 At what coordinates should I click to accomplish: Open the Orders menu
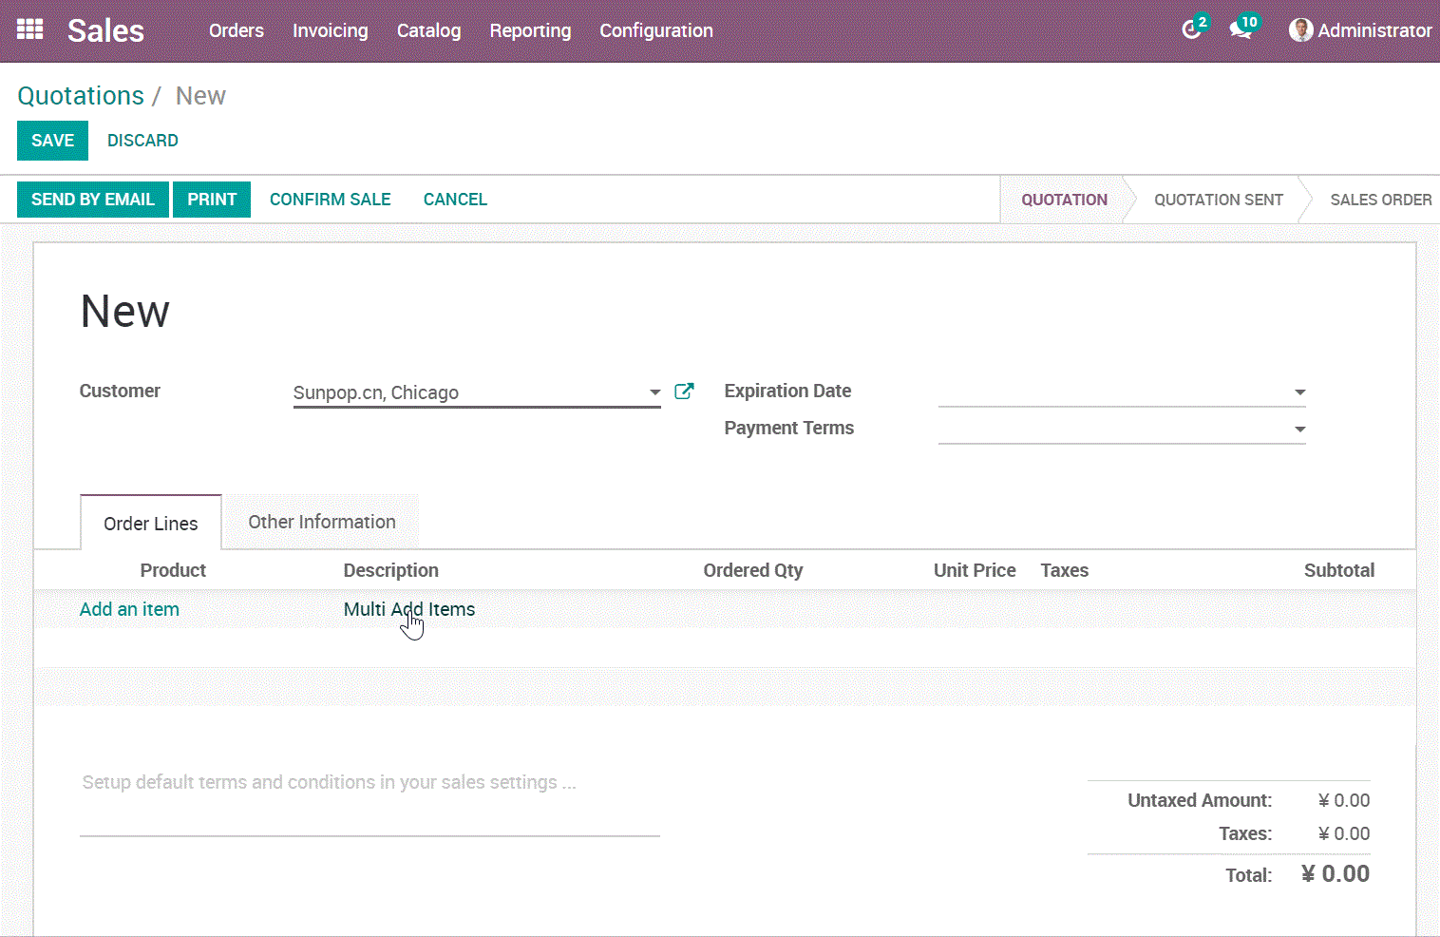237,30
